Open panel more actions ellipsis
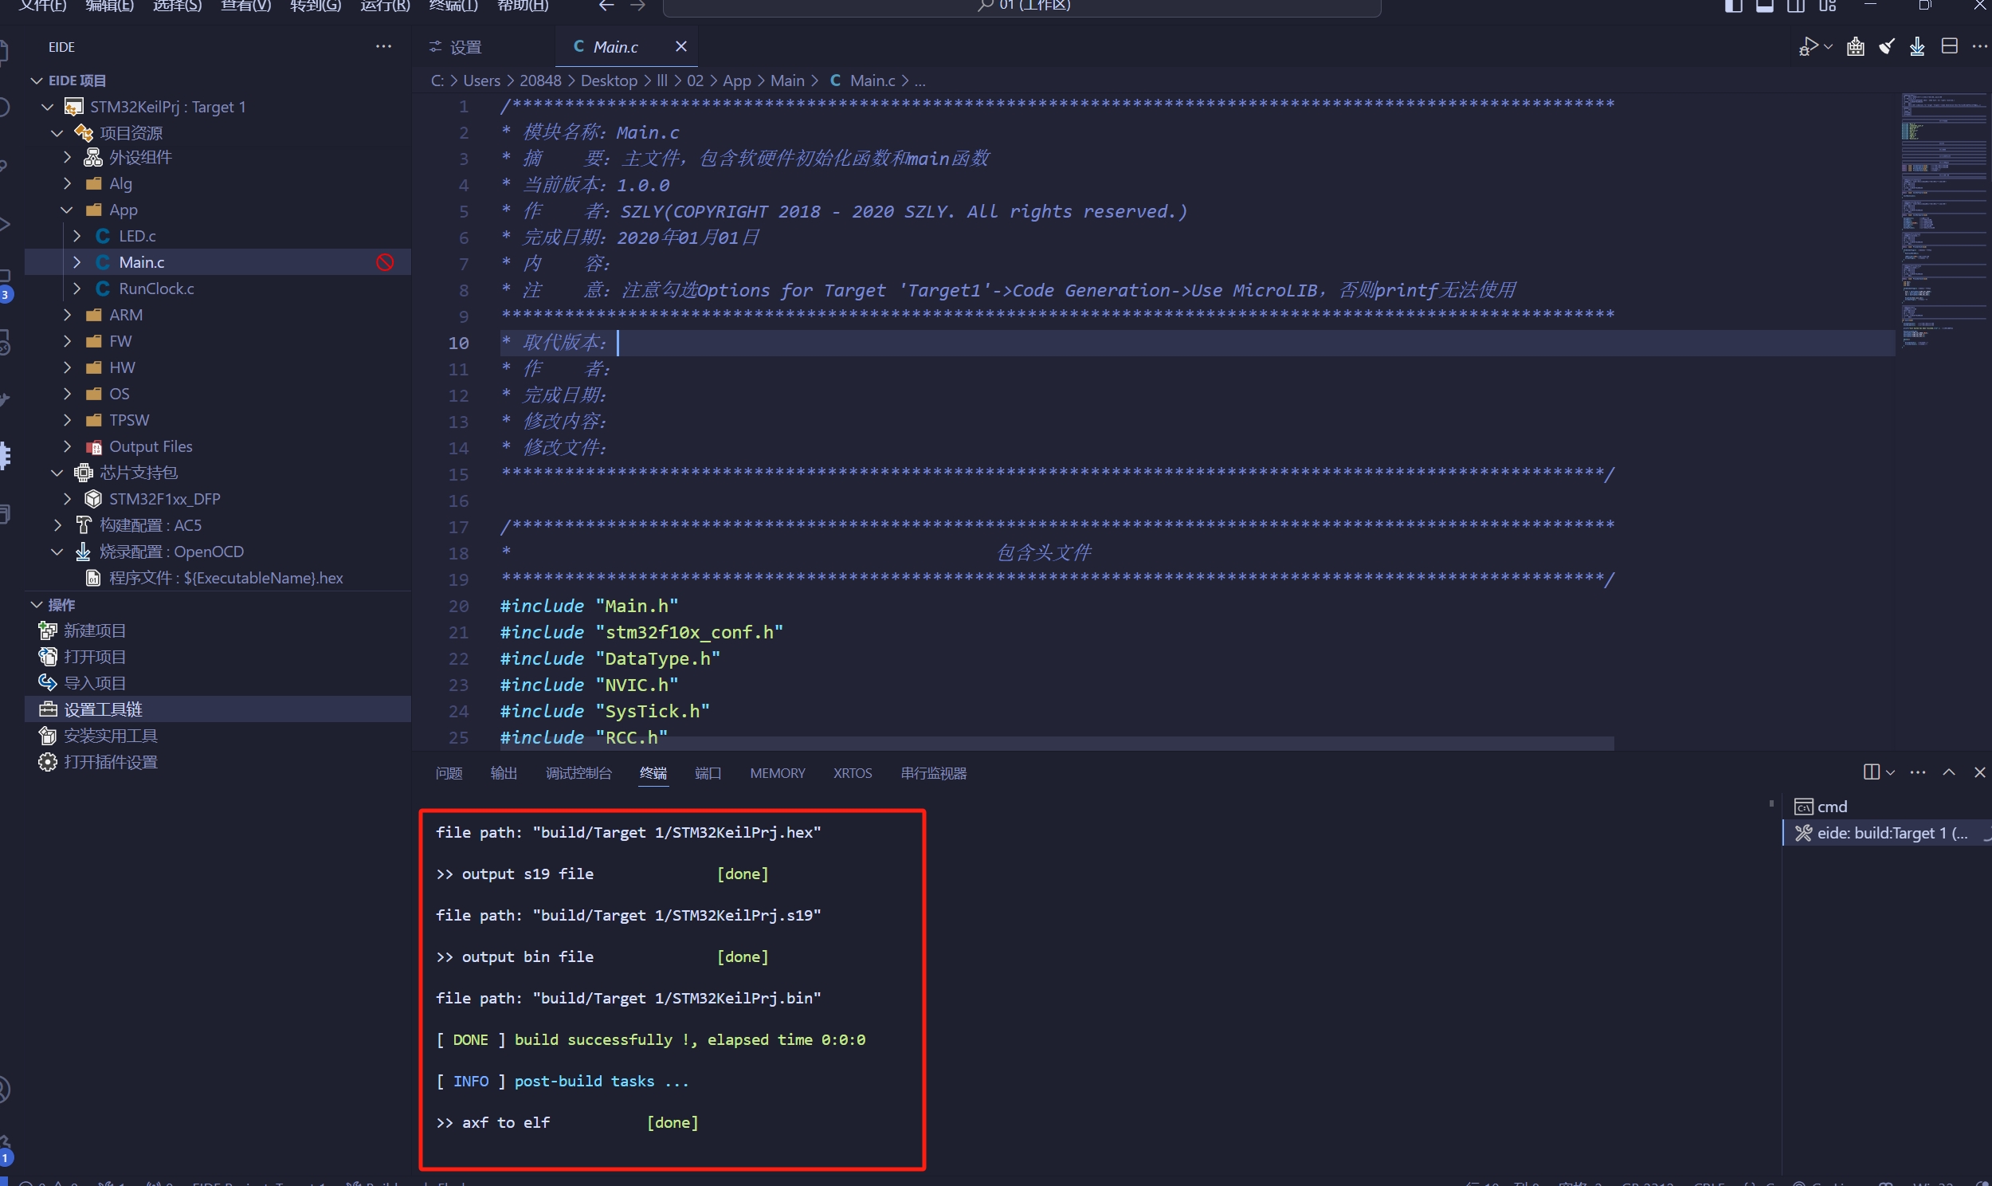 coord(1918,772)
